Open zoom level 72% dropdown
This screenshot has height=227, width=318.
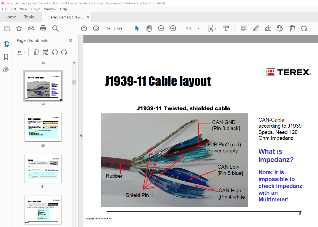198,28
